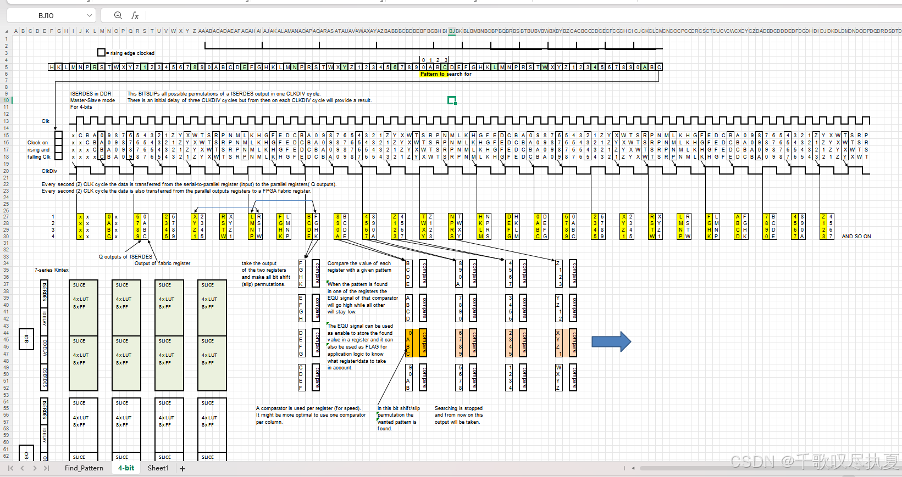The image size is (902, 477).
Task: Click the '7-series Kintex' label
Action: pos(52,270)
